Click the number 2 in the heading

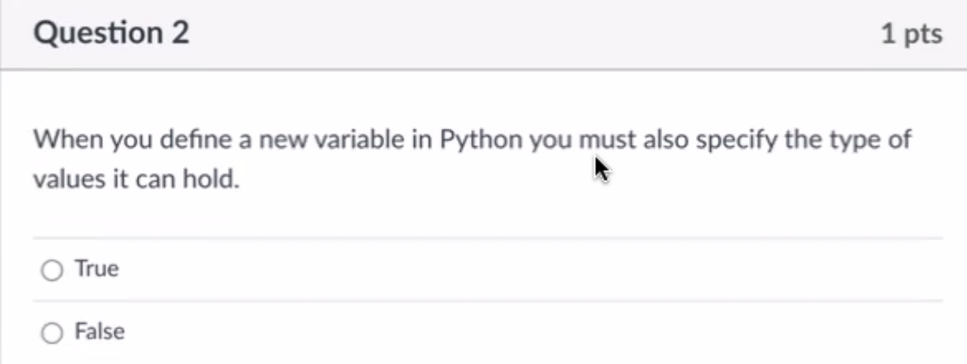tap(180, 33)
